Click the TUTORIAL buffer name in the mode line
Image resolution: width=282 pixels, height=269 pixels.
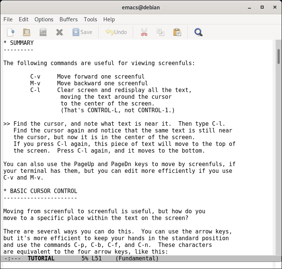41,259
